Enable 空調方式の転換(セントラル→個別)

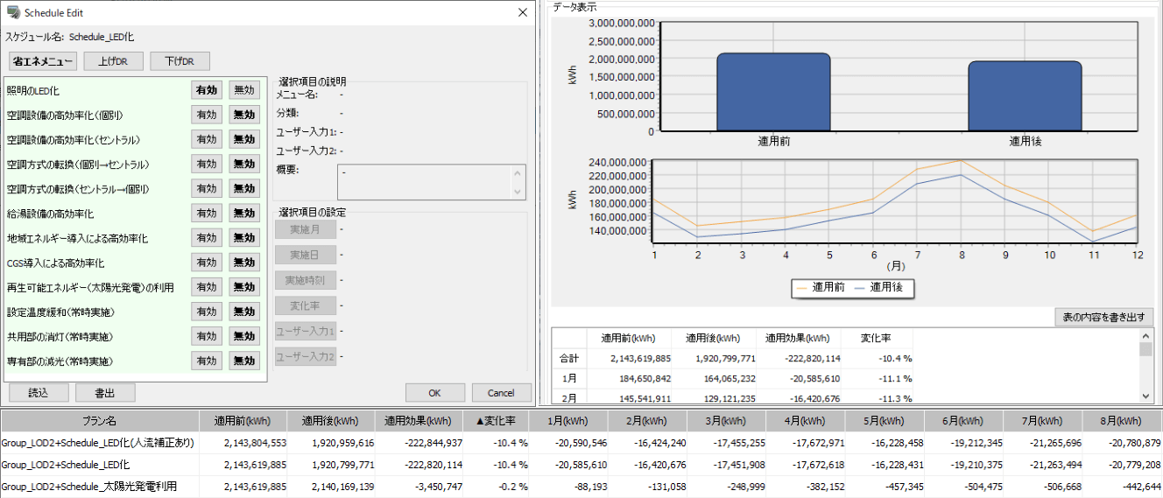(207, 188)
